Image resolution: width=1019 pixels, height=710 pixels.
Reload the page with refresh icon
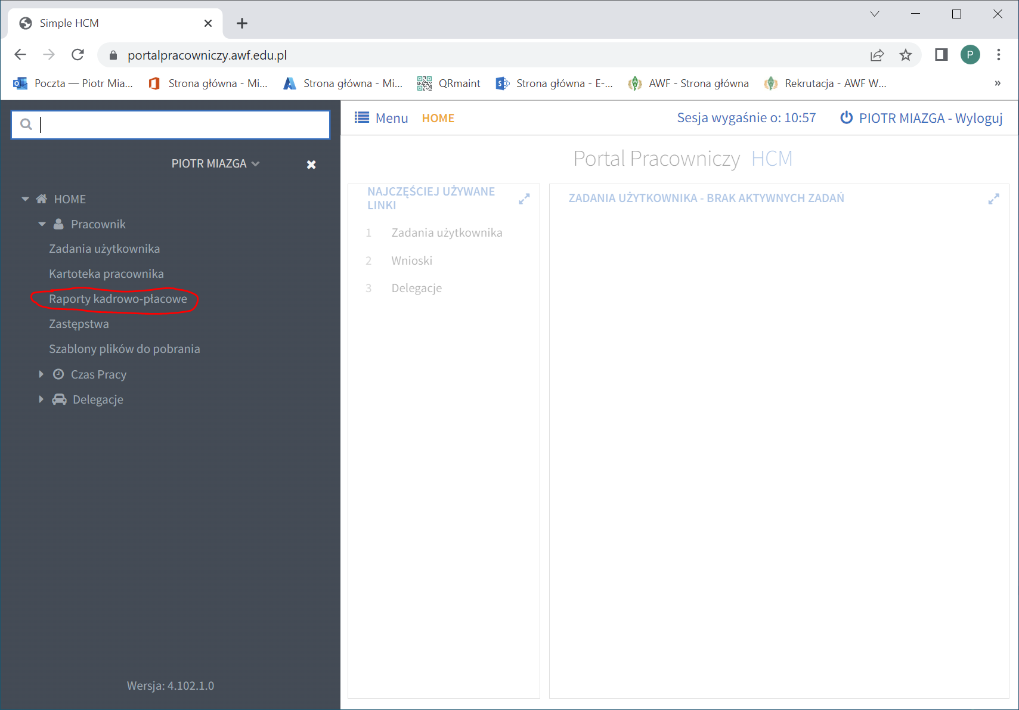(78, 55)
